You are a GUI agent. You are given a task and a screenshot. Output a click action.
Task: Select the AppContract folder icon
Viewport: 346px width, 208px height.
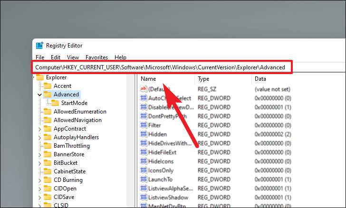48,129
